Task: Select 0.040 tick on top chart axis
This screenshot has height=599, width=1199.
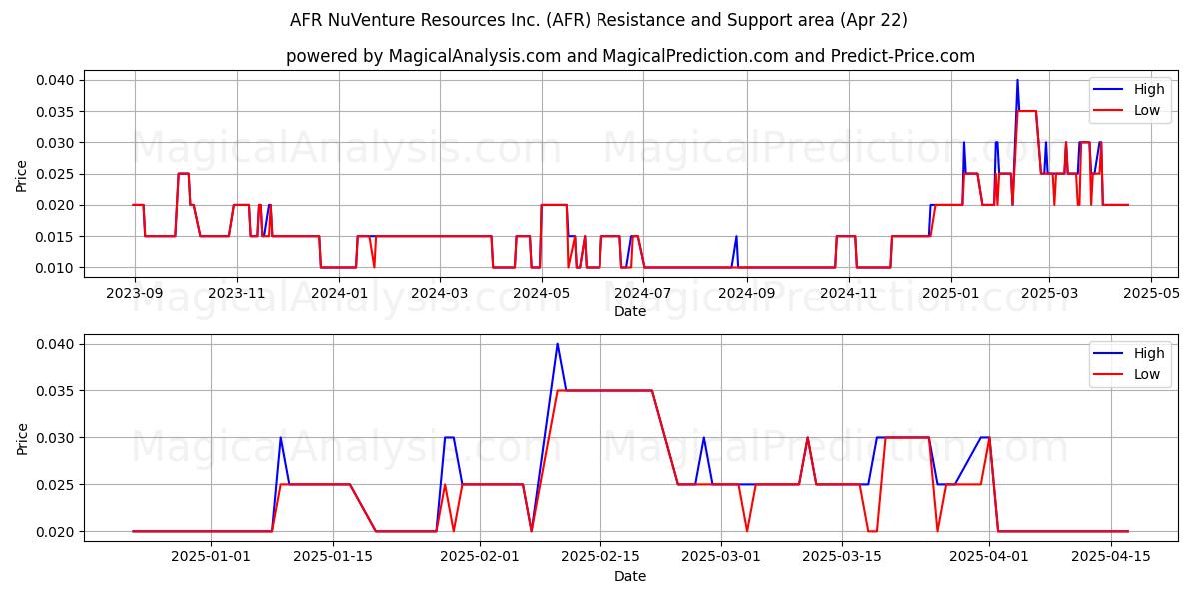Action: click(57, 80)
